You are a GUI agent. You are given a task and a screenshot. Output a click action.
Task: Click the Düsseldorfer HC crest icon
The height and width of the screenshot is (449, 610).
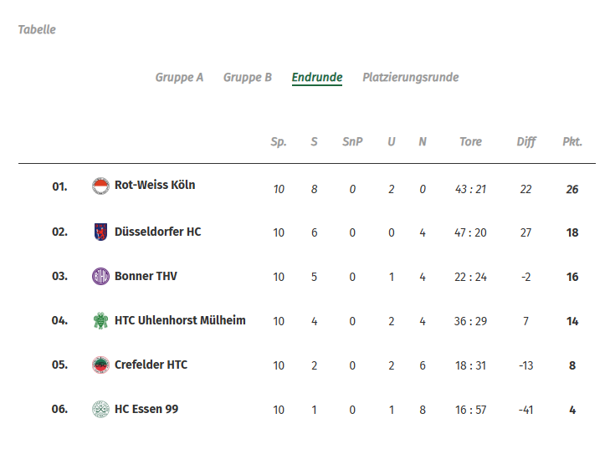pyautogui.click(x=100, y=232)
